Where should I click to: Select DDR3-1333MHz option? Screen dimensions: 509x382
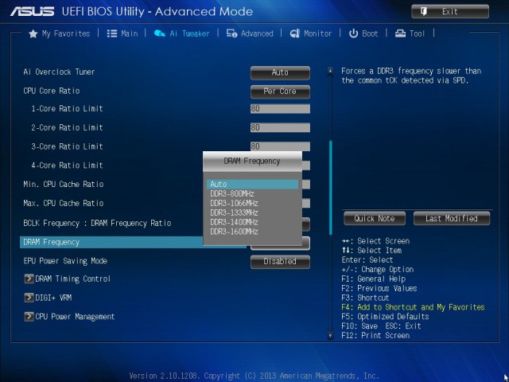(234, 212)
